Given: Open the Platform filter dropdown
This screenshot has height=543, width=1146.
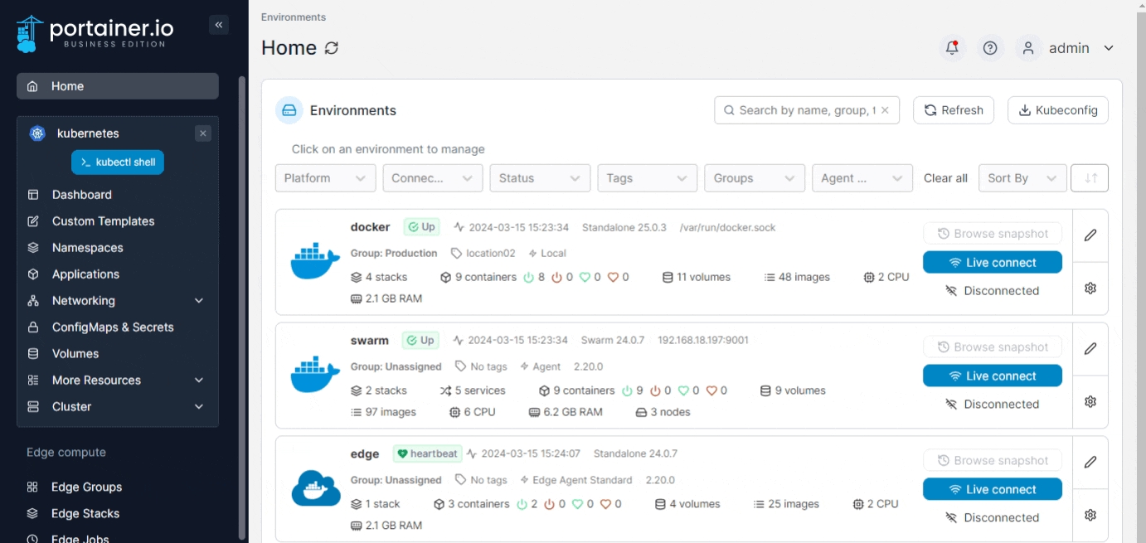Looking at the screenshot, I should pyautogui.click(x=325, y=178).
